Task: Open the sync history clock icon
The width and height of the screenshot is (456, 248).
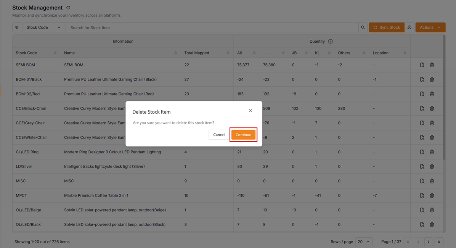Action: [x=409, y=27]
